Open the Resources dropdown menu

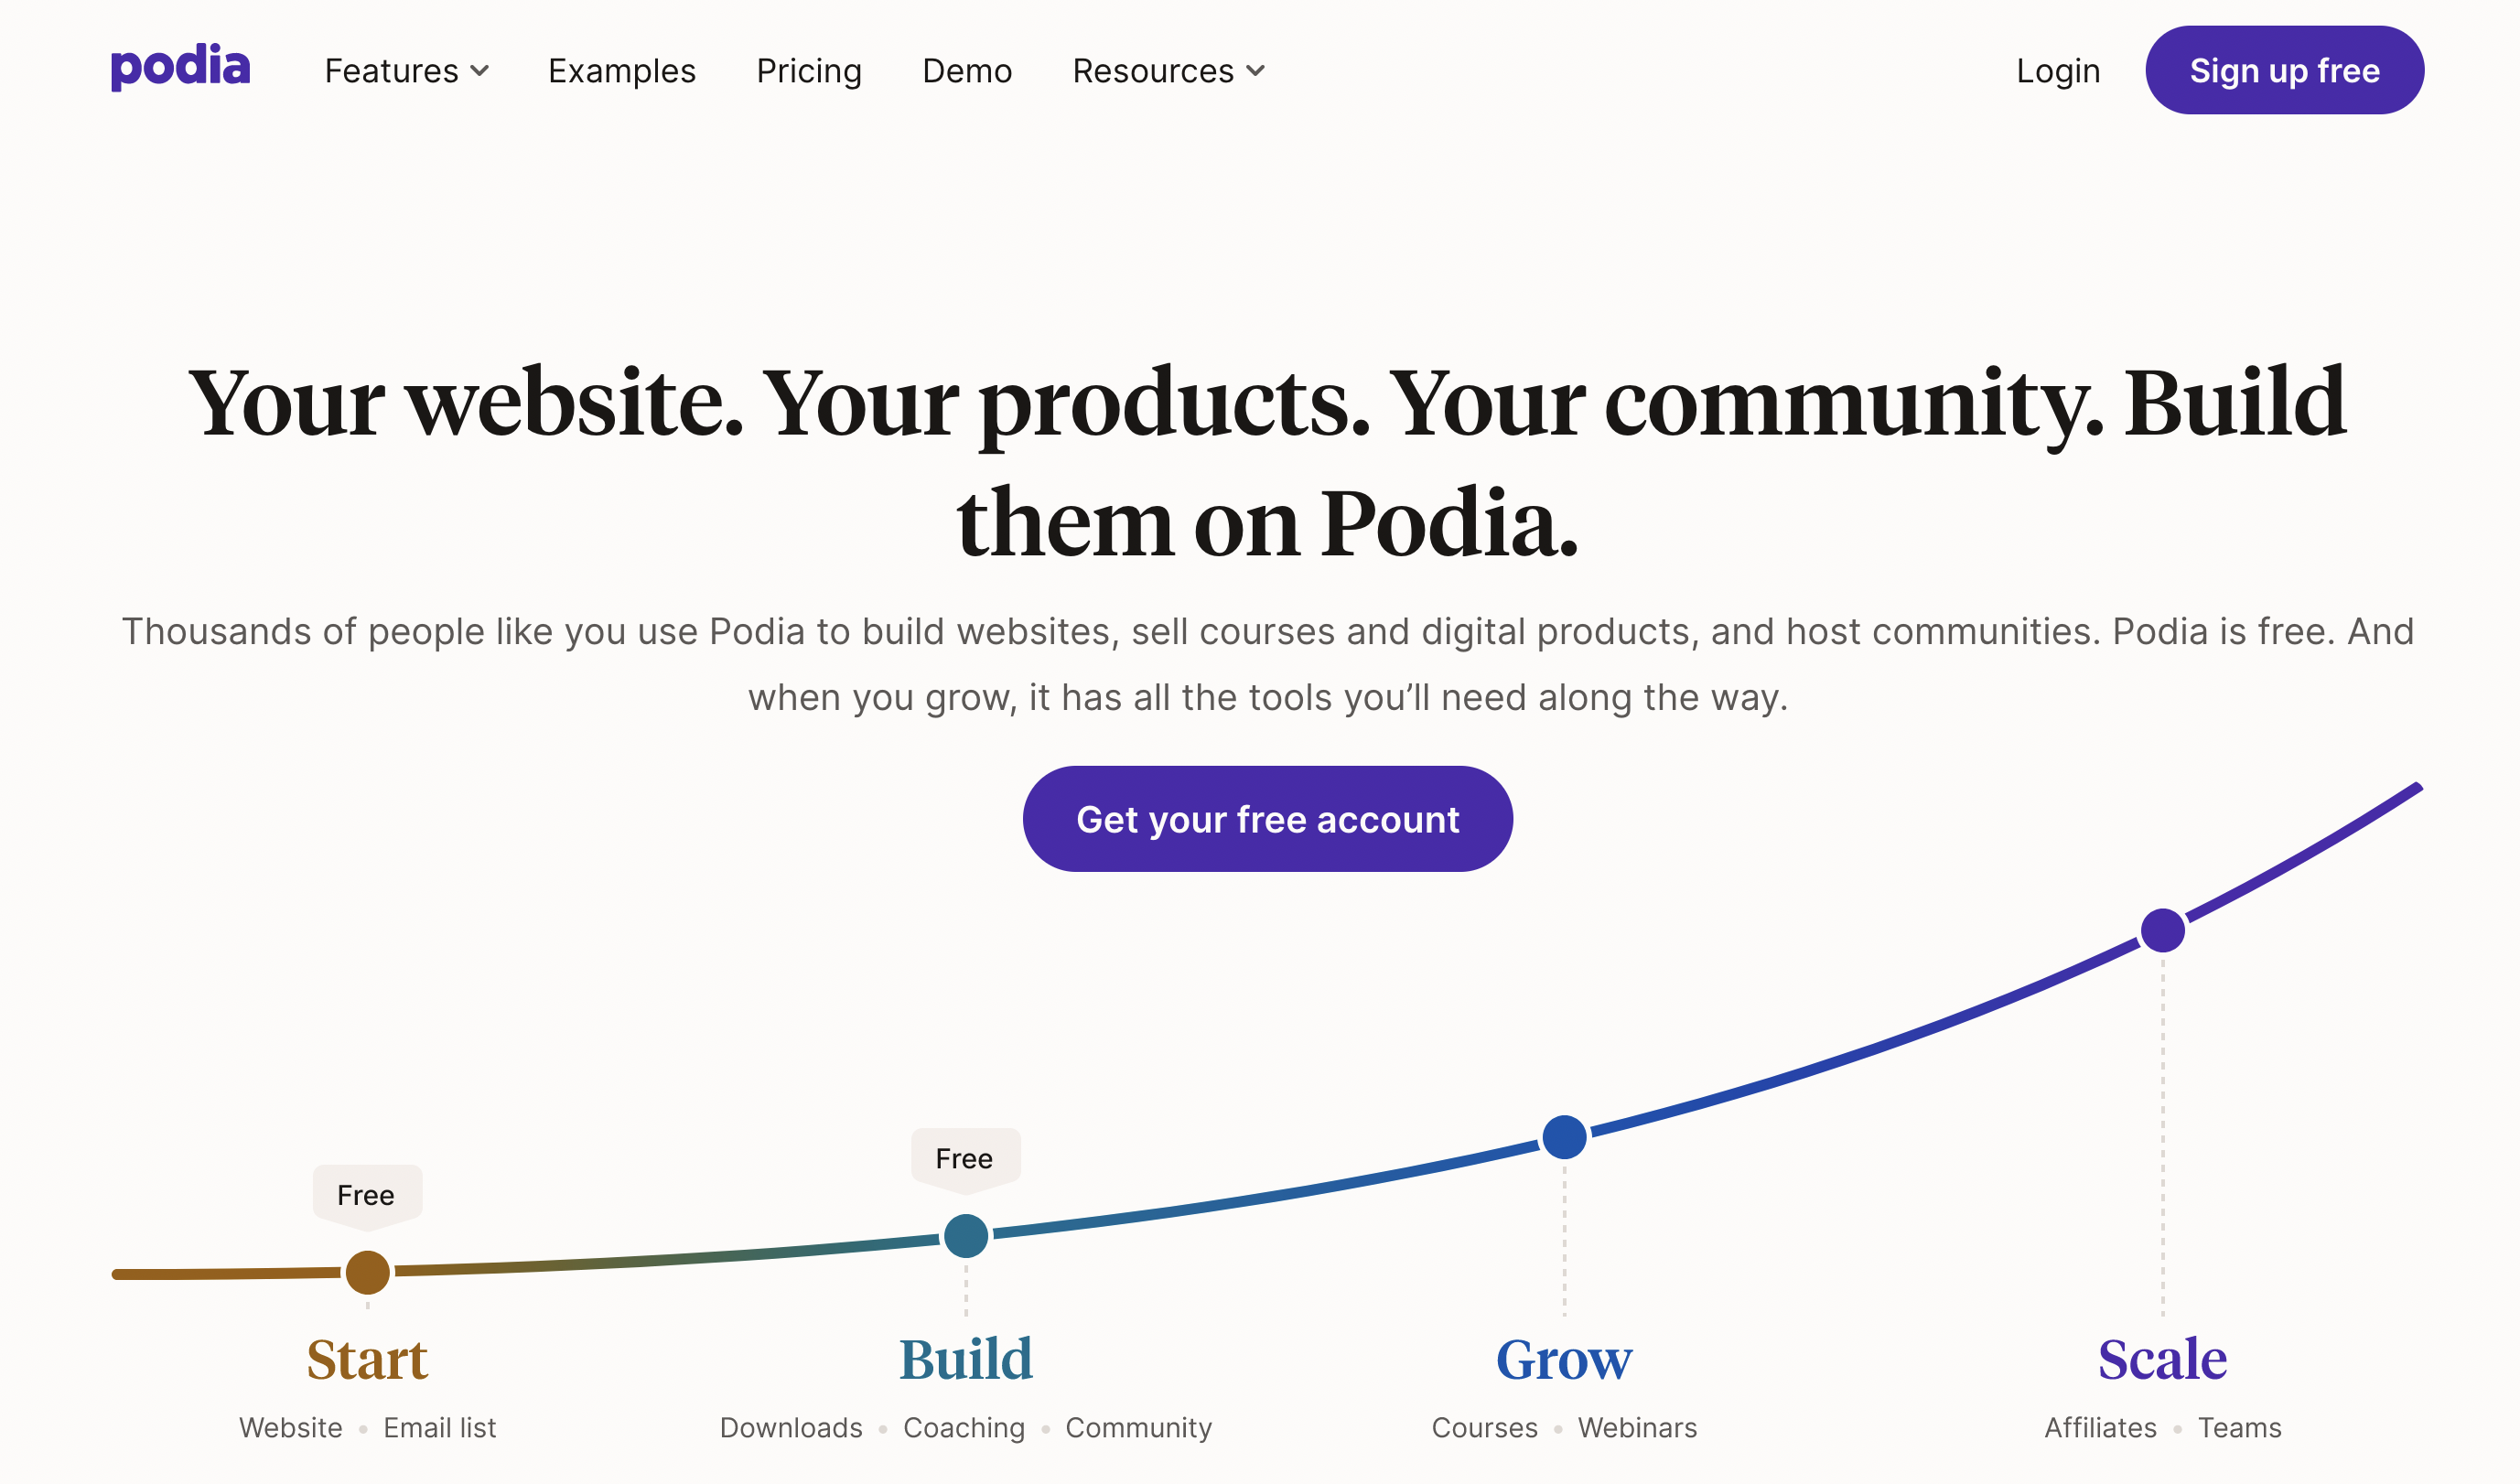pos(1169,71)
